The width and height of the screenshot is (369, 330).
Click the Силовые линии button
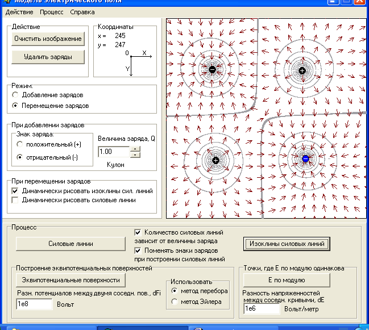pyautogui.click(x=71, y=244)
